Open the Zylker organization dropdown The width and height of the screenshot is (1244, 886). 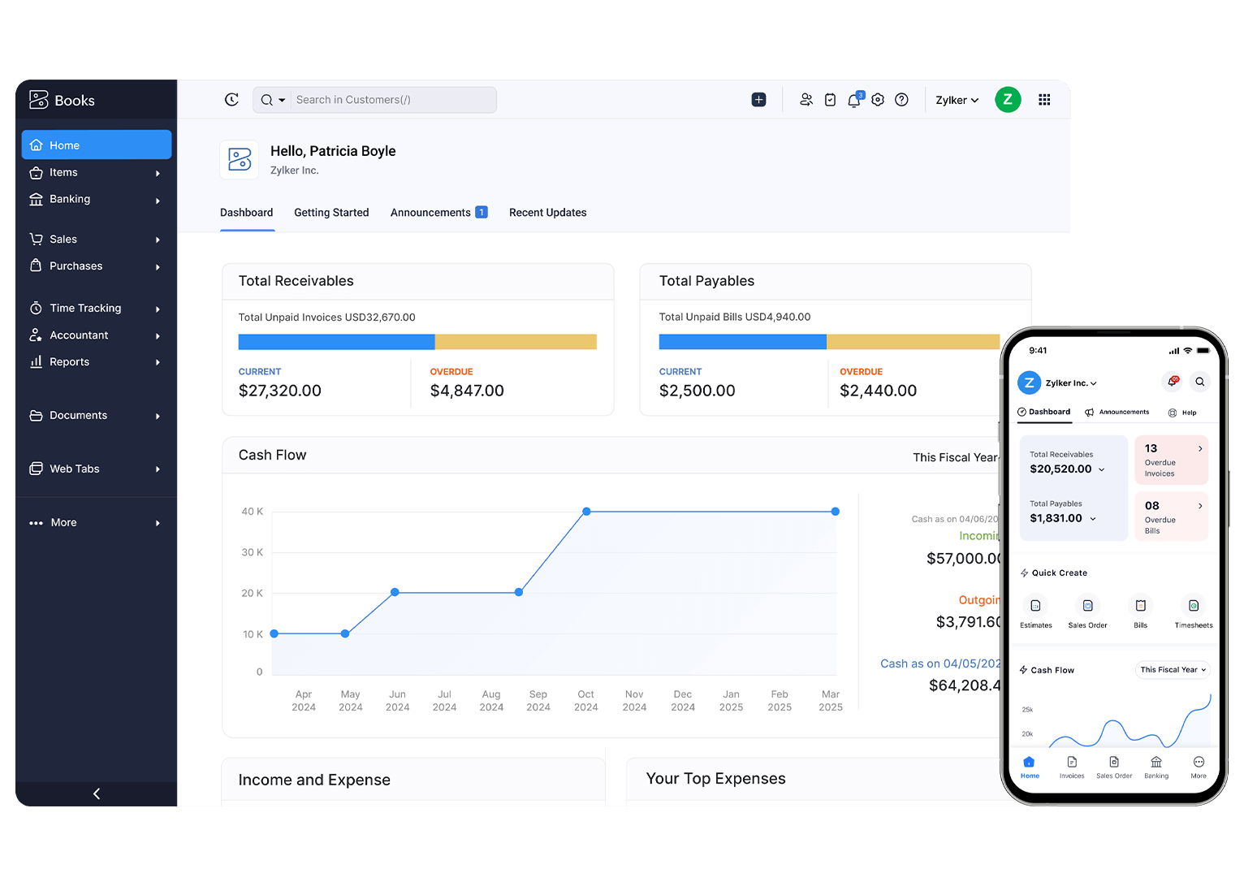click(x=957, y=101)
